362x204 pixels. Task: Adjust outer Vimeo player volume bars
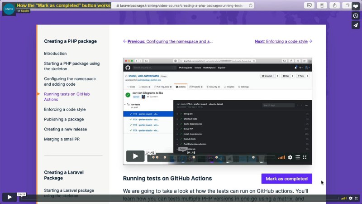[344, 198]
